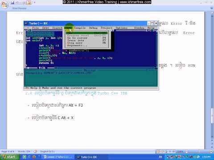Click the 'int a, b, c;' declaration line
Screen dimensions: 214x160
pos(49,45)
